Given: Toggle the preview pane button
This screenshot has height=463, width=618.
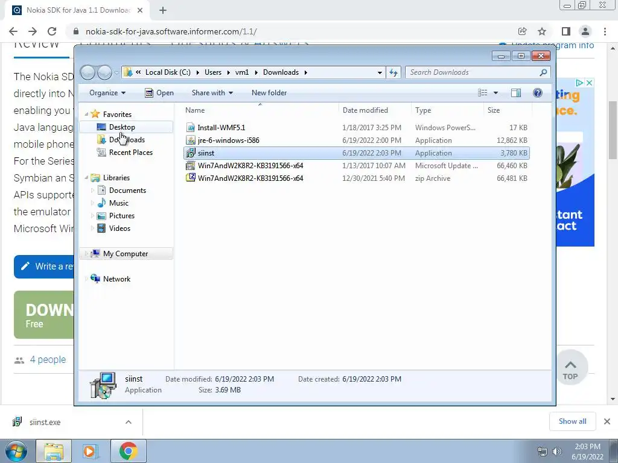Looking at the screenshot, I should [516, 93].
